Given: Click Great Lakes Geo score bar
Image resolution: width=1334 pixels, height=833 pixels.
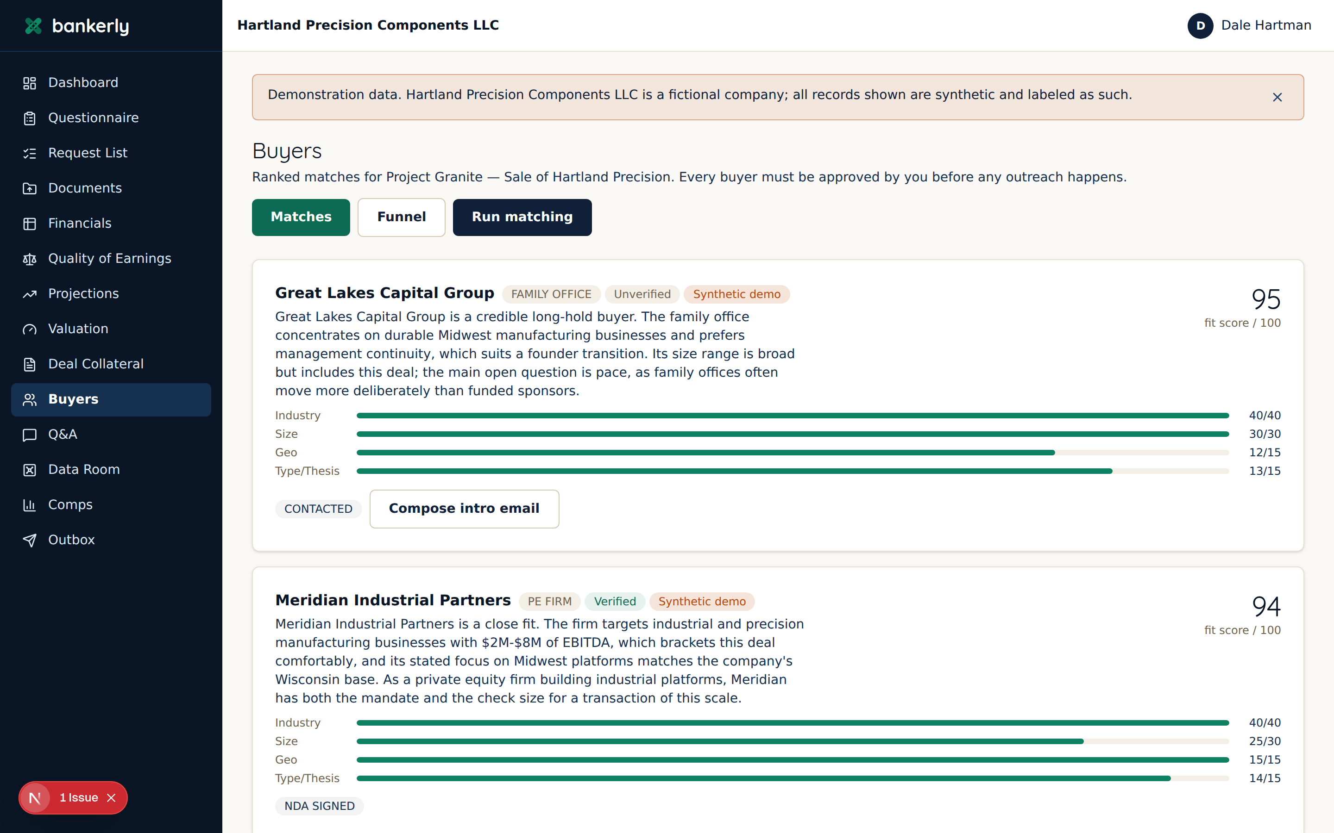Looking at the screenshot, I should (793, 453).
